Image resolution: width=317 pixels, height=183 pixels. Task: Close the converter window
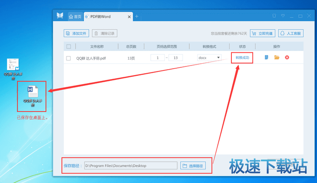click(309, 16)
